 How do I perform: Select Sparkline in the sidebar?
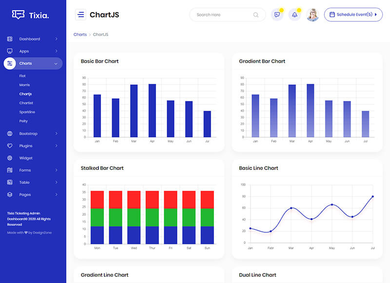pos(27,112)
